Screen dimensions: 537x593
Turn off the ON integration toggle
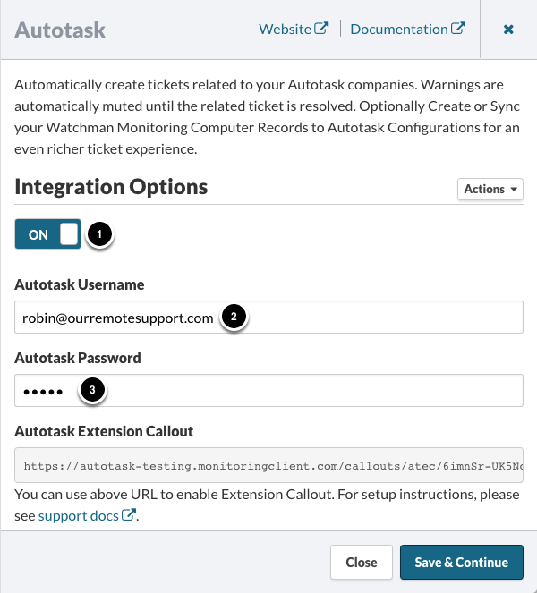(47, 235)
